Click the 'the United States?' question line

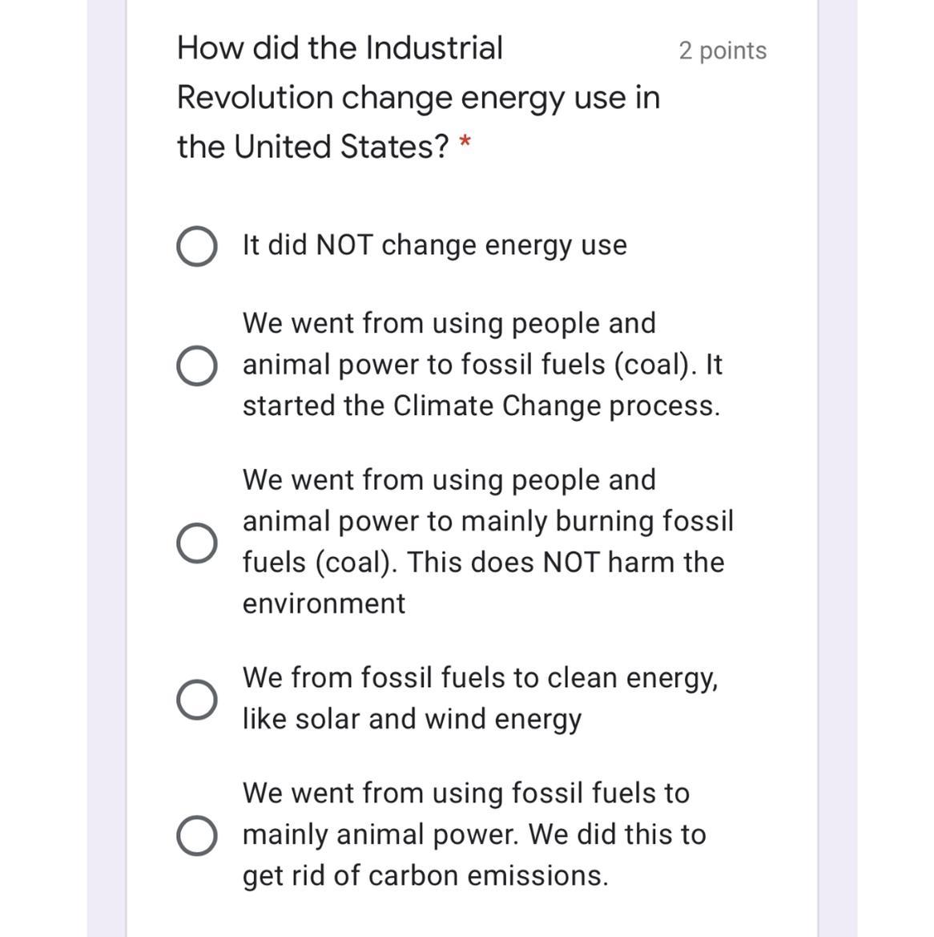tap(313, 147)
